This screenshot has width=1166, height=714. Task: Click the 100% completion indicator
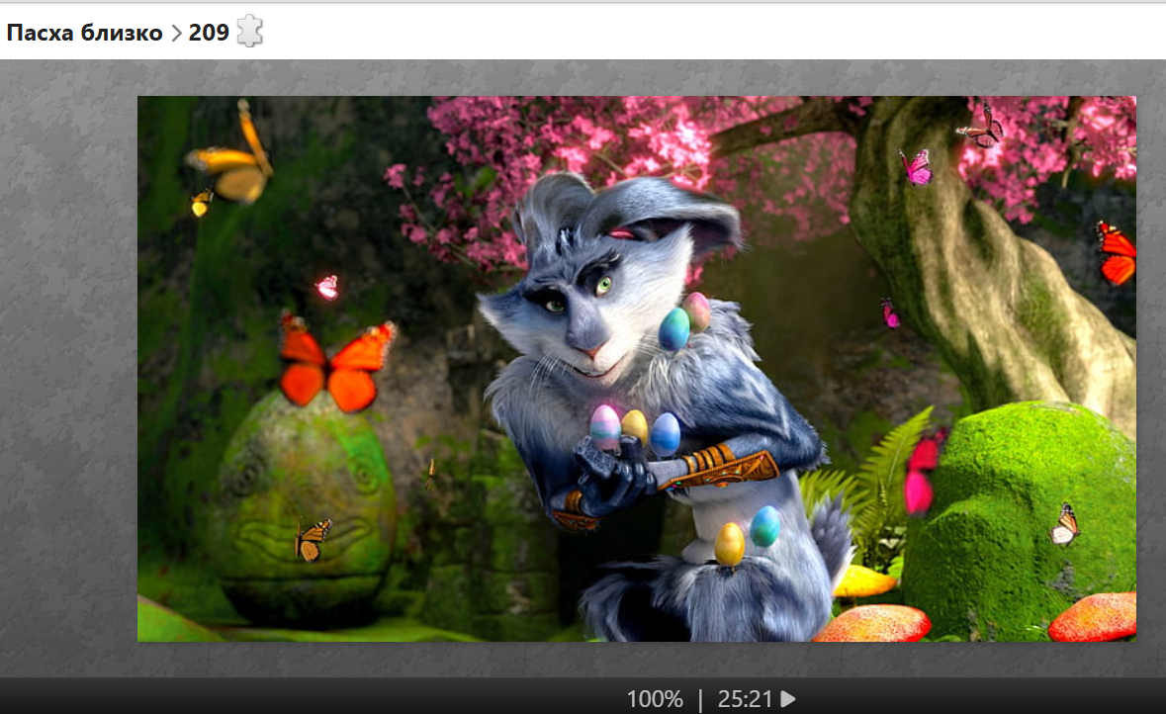point(655,699)
